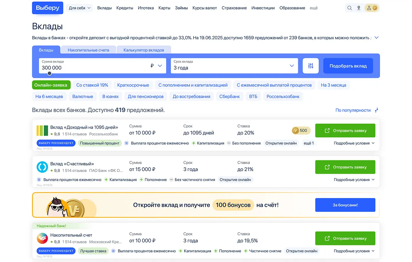Viewport: 412px width, 262px height.
Task: Click the Выберу home logo
Action: tap(48, 8)
